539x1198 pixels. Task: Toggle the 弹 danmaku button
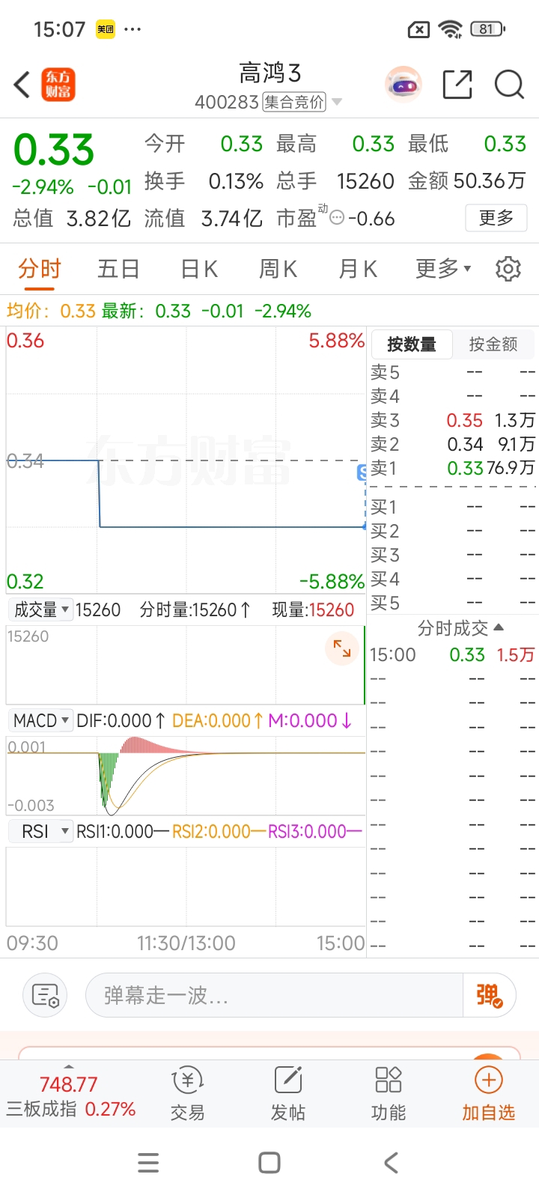(489, 996)
